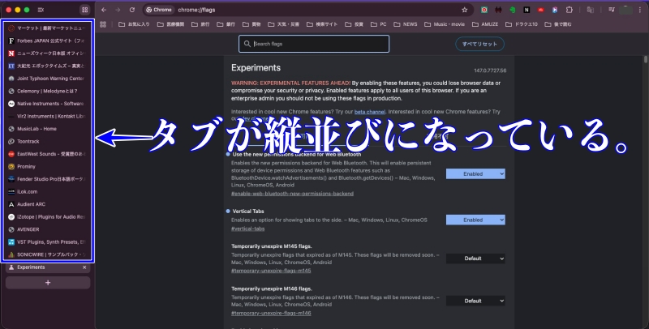Open the Vertical Tabs flag dropdown

pyautogui.click(x=475, y=220)
